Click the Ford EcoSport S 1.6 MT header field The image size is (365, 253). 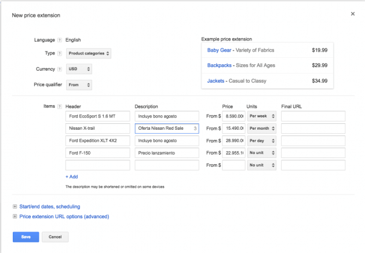pos(98,116)
